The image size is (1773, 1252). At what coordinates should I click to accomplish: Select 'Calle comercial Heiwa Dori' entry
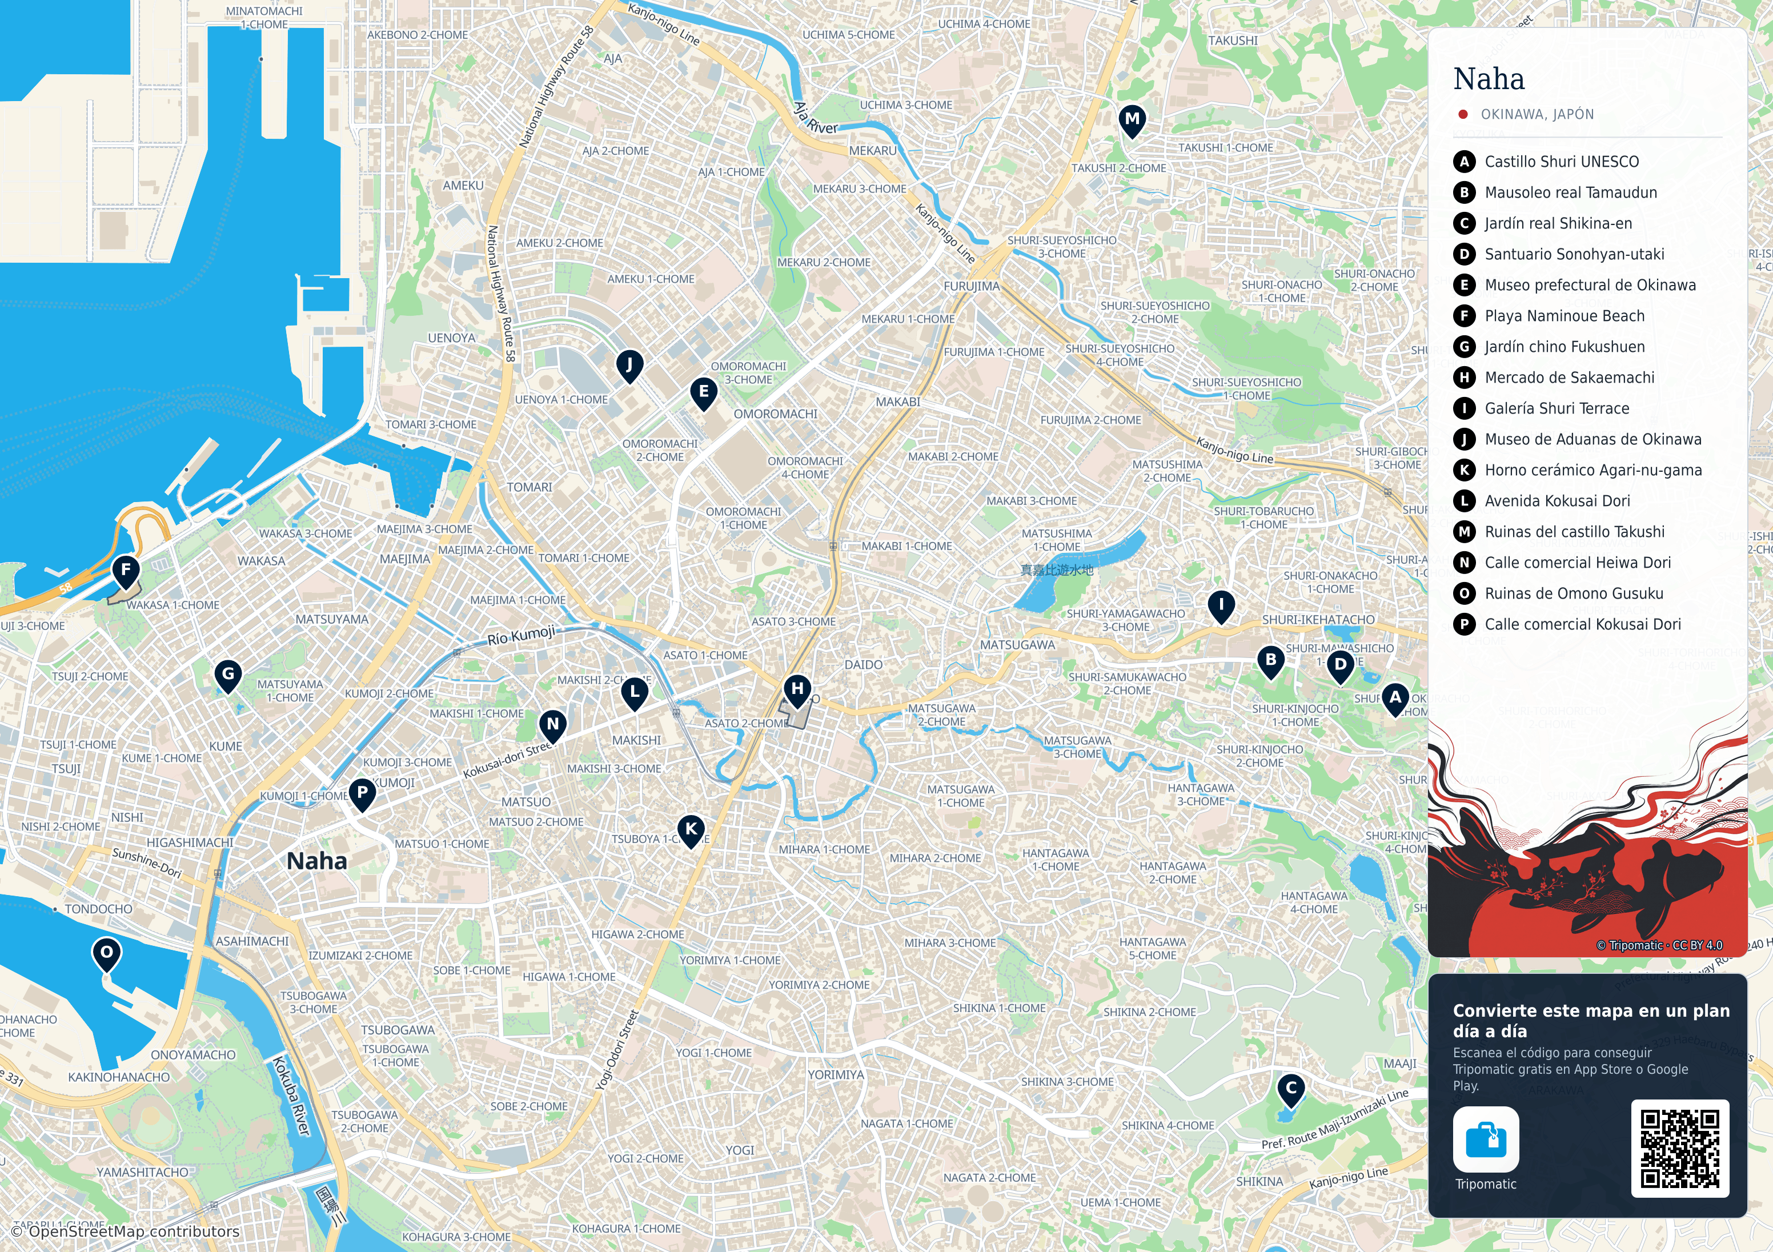click(1562, 563)
